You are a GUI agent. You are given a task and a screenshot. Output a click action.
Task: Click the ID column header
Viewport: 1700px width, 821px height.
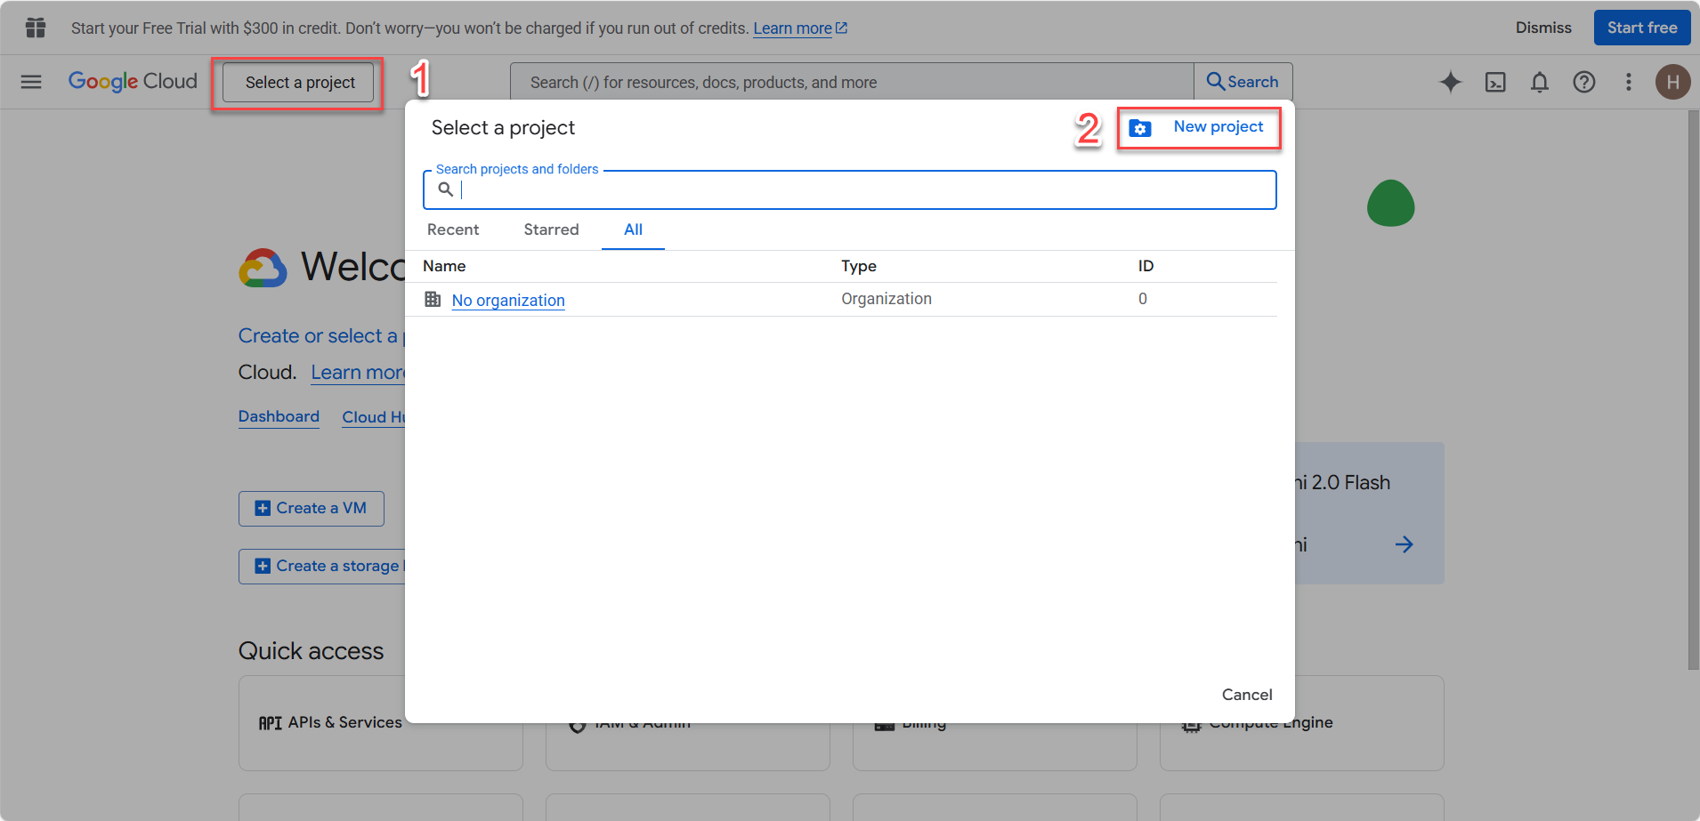point(1145,266)
